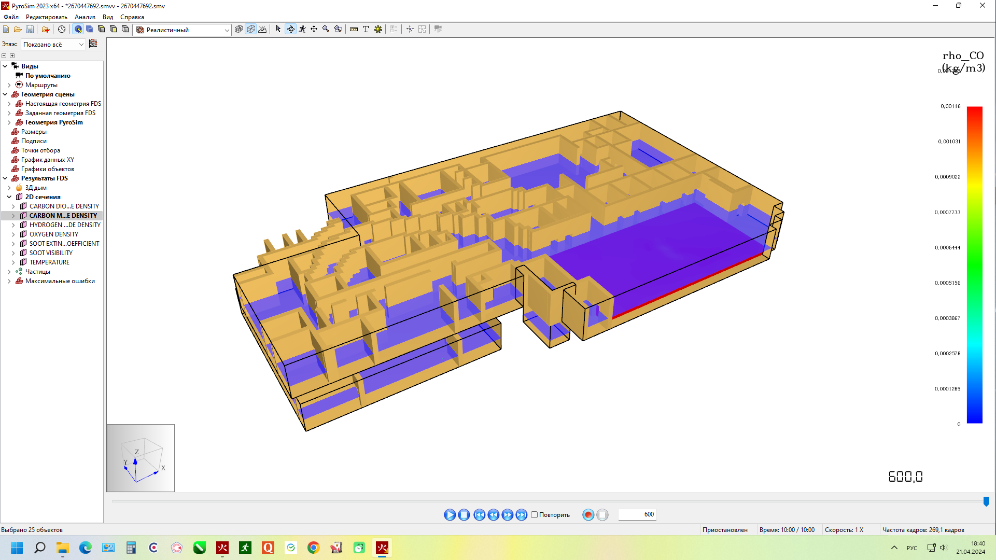Image resolution: width=996 pixels, height=560 pixels.
Task: Click the collapse-all minus box above the tree
Action: (x=4, y=55)
